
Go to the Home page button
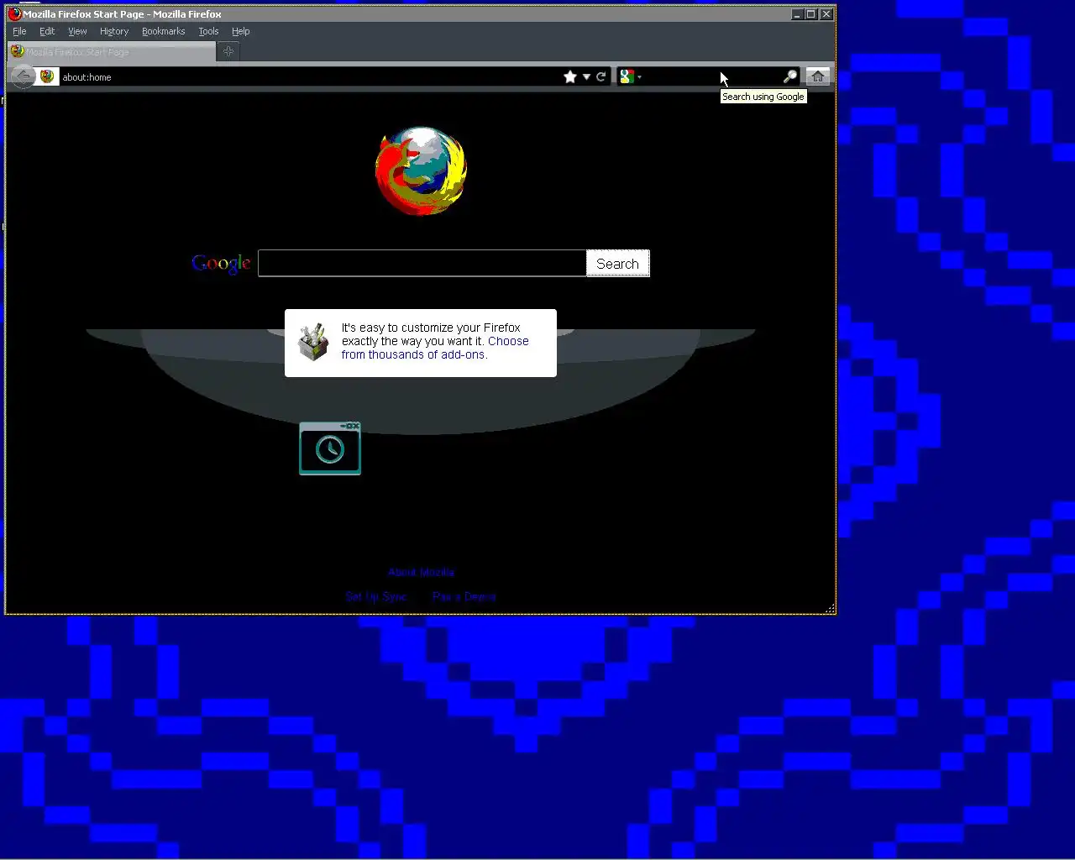(817, 76)
